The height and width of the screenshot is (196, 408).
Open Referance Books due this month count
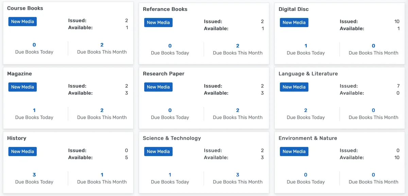coord(237,46)
